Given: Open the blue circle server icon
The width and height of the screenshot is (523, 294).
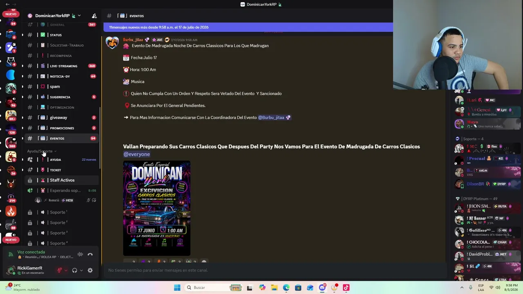Looking at the screenshot, I should pos(11,75).
